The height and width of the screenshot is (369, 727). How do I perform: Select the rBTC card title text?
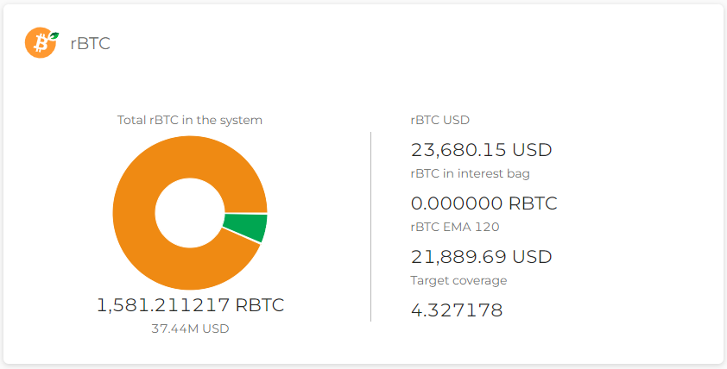[90, 43]
